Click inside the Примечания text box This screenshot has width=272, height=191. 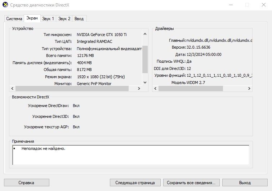pos(131,155)
